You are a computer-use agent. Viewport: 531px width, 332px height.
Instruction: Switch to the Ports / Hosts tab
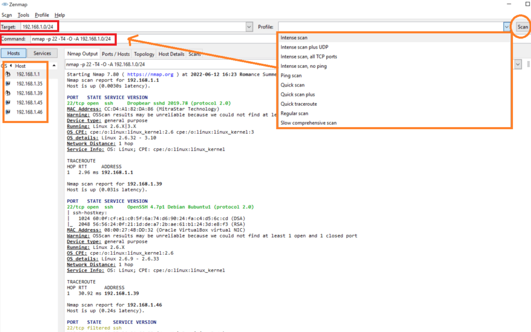pyautogui.click(x=116, y=54)
